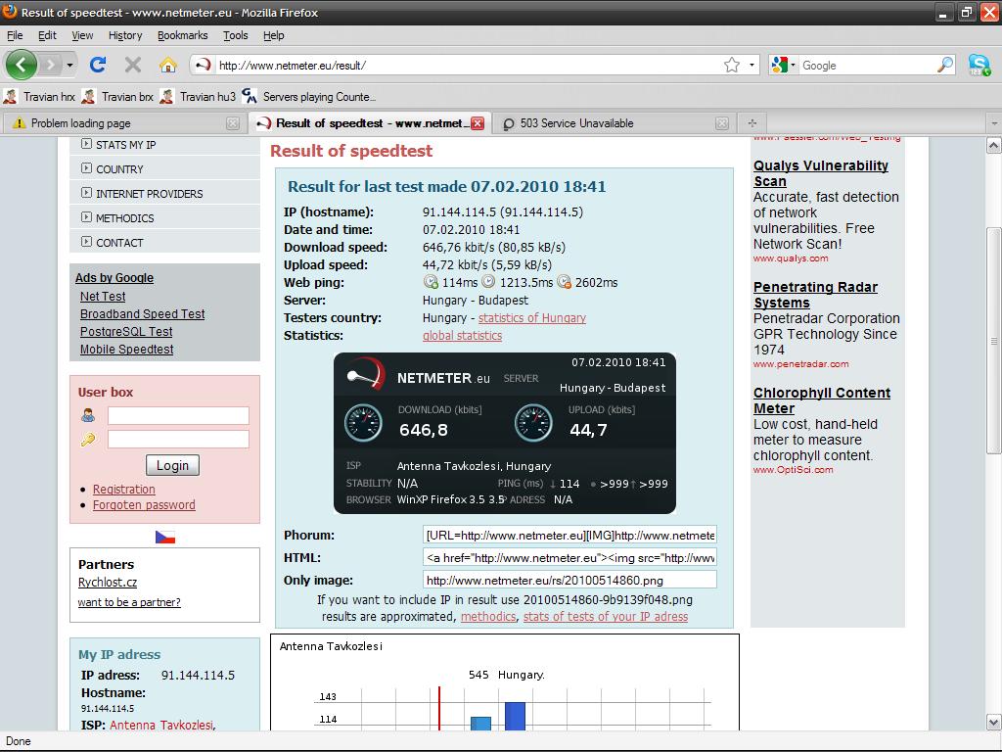This screenshot has width=1002, height=752.
Task: Open the methodics link below results
Action: coord(488,617)
